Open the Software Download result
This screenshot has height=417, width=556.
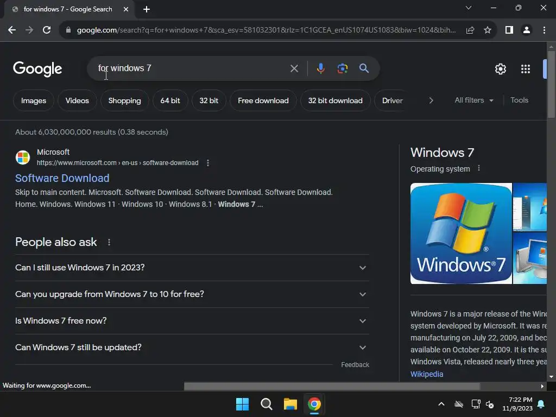click(x=62, y=178)
